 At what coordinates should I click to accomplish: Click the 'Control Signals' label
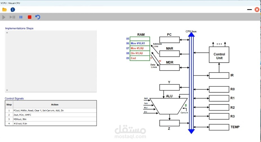click(14, 98)
